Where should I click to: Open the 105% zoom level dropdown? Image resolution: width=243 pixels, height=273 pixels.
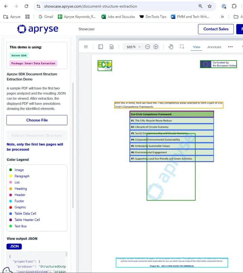point(133,47)
